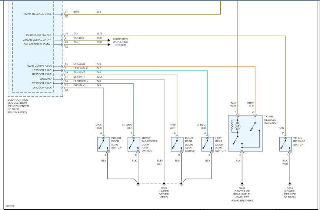Click the G301 (UNDER DRIVER SEAT) label
Viewport: 320px width, 210px height.
pyautogui.click(x=164, y=193)
